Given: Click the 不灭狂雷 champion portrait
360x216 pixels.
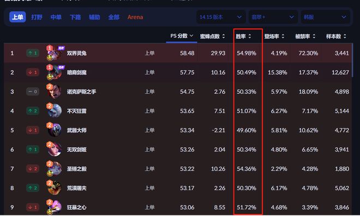Looking at the screenshot, I should (x=55, y=111).
